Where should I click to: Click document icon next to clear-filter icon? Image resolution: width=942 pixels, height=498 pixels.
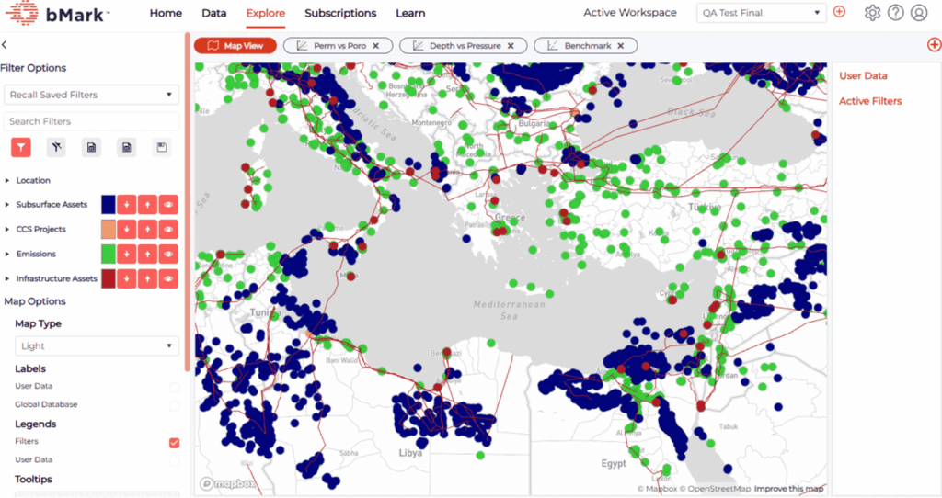(x=91, y=147)
